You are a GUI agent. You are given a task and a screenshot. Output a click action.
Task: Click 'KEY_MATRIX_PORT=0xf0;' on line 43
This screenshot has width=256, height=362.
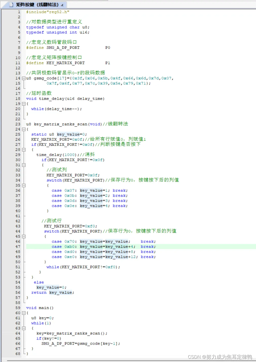71,226
